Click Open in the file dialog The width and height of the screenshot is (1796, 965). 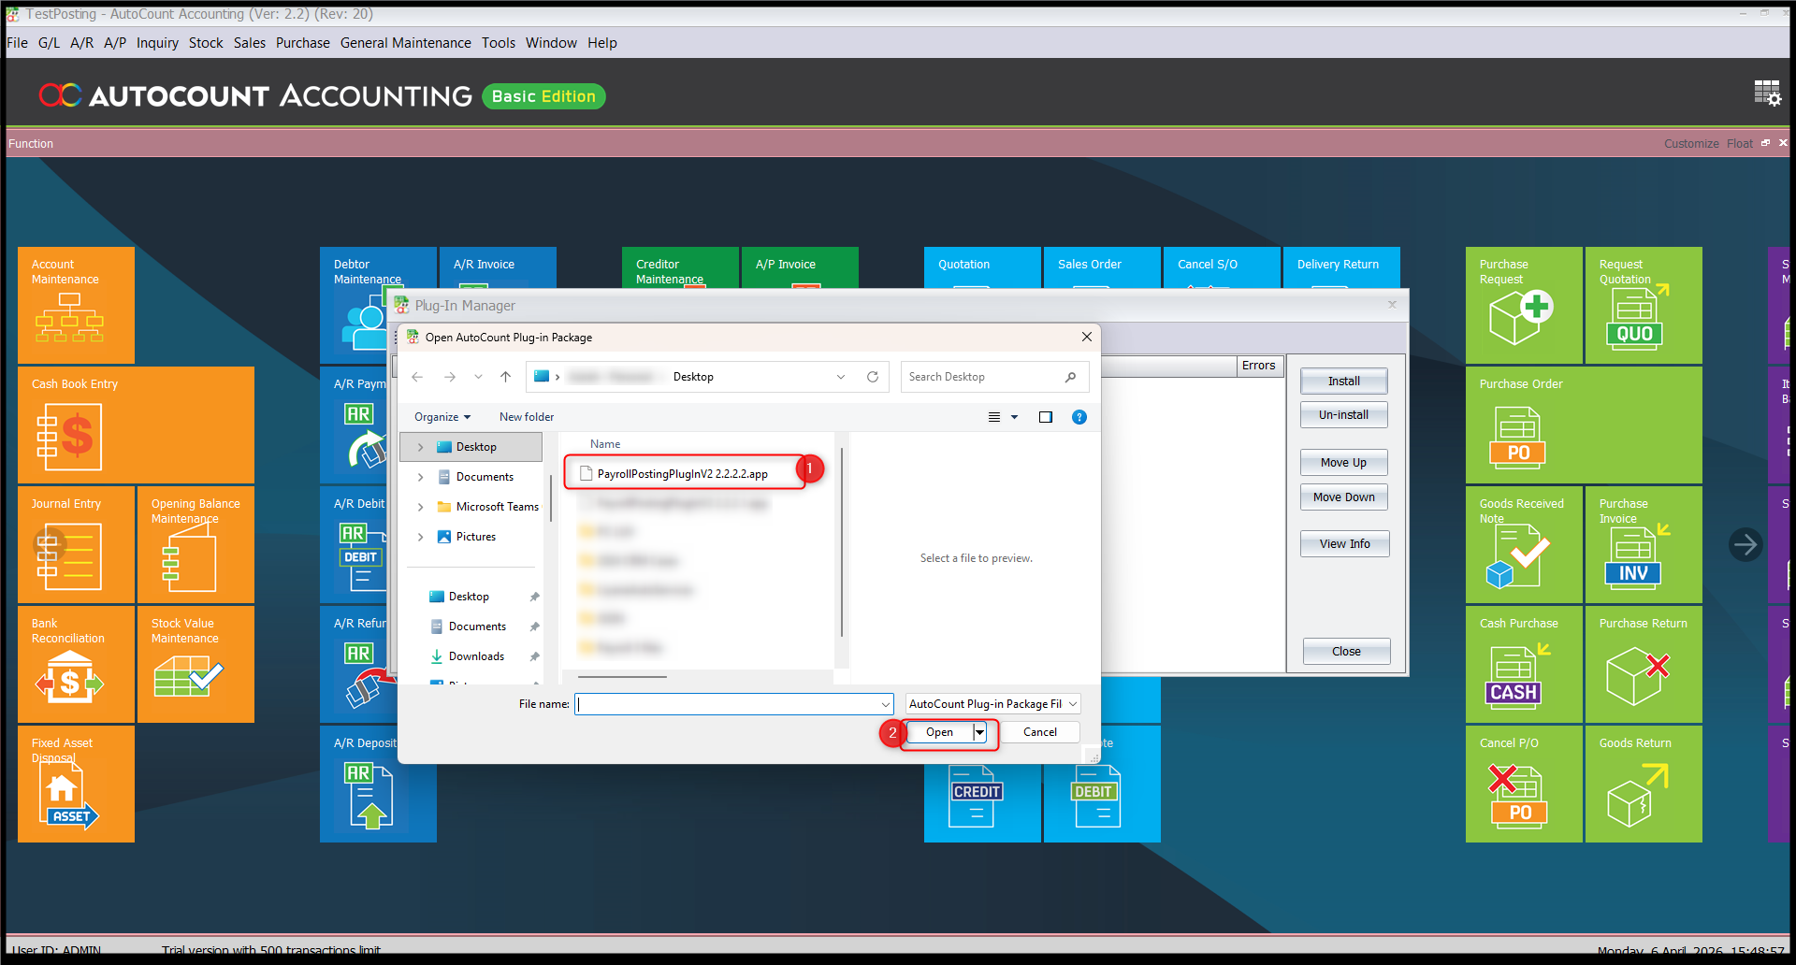coord(940,732)
